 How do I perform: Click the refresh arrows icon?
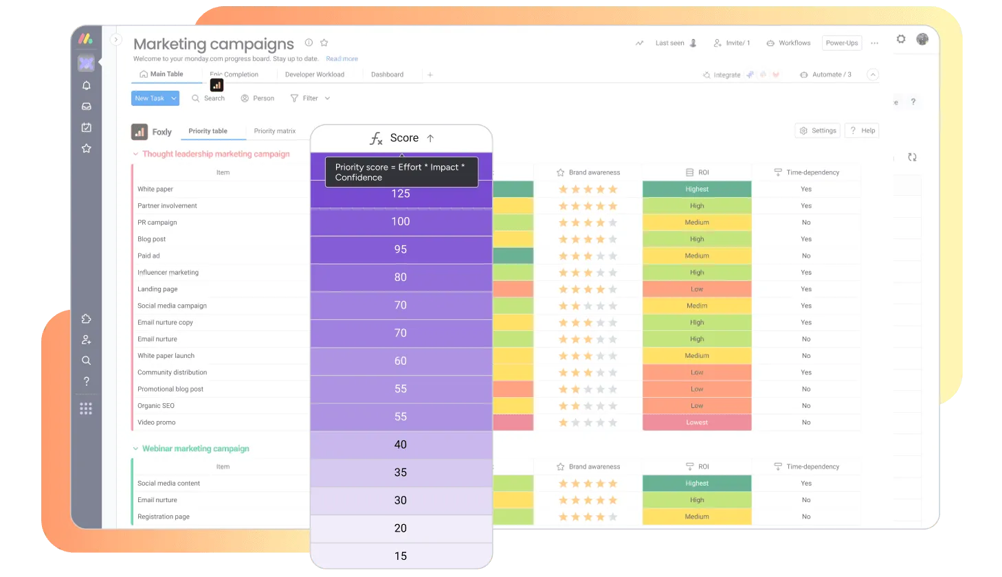(912, 157)
